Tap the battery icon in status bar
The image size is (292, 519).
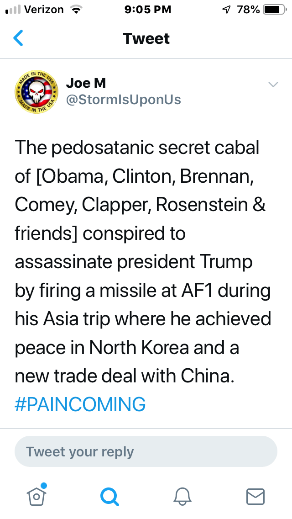tap(274, 9)
